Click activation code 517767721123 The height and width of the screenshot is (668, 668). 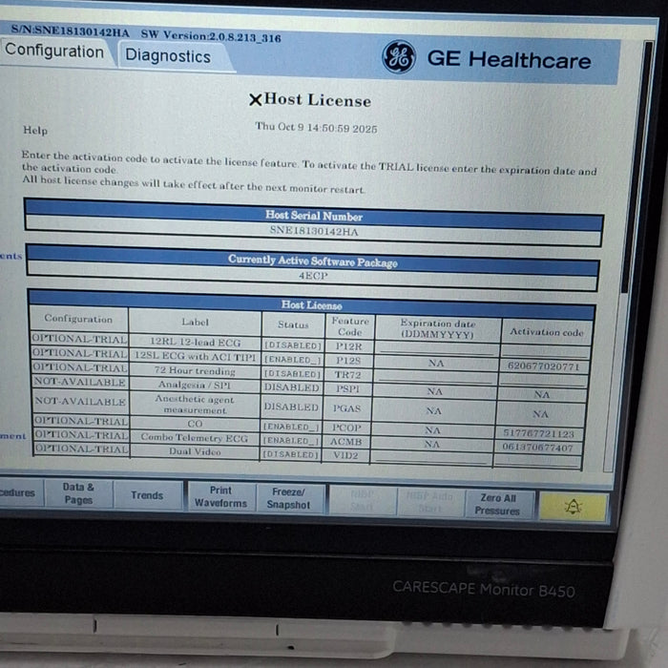click(x=539, y=433)
